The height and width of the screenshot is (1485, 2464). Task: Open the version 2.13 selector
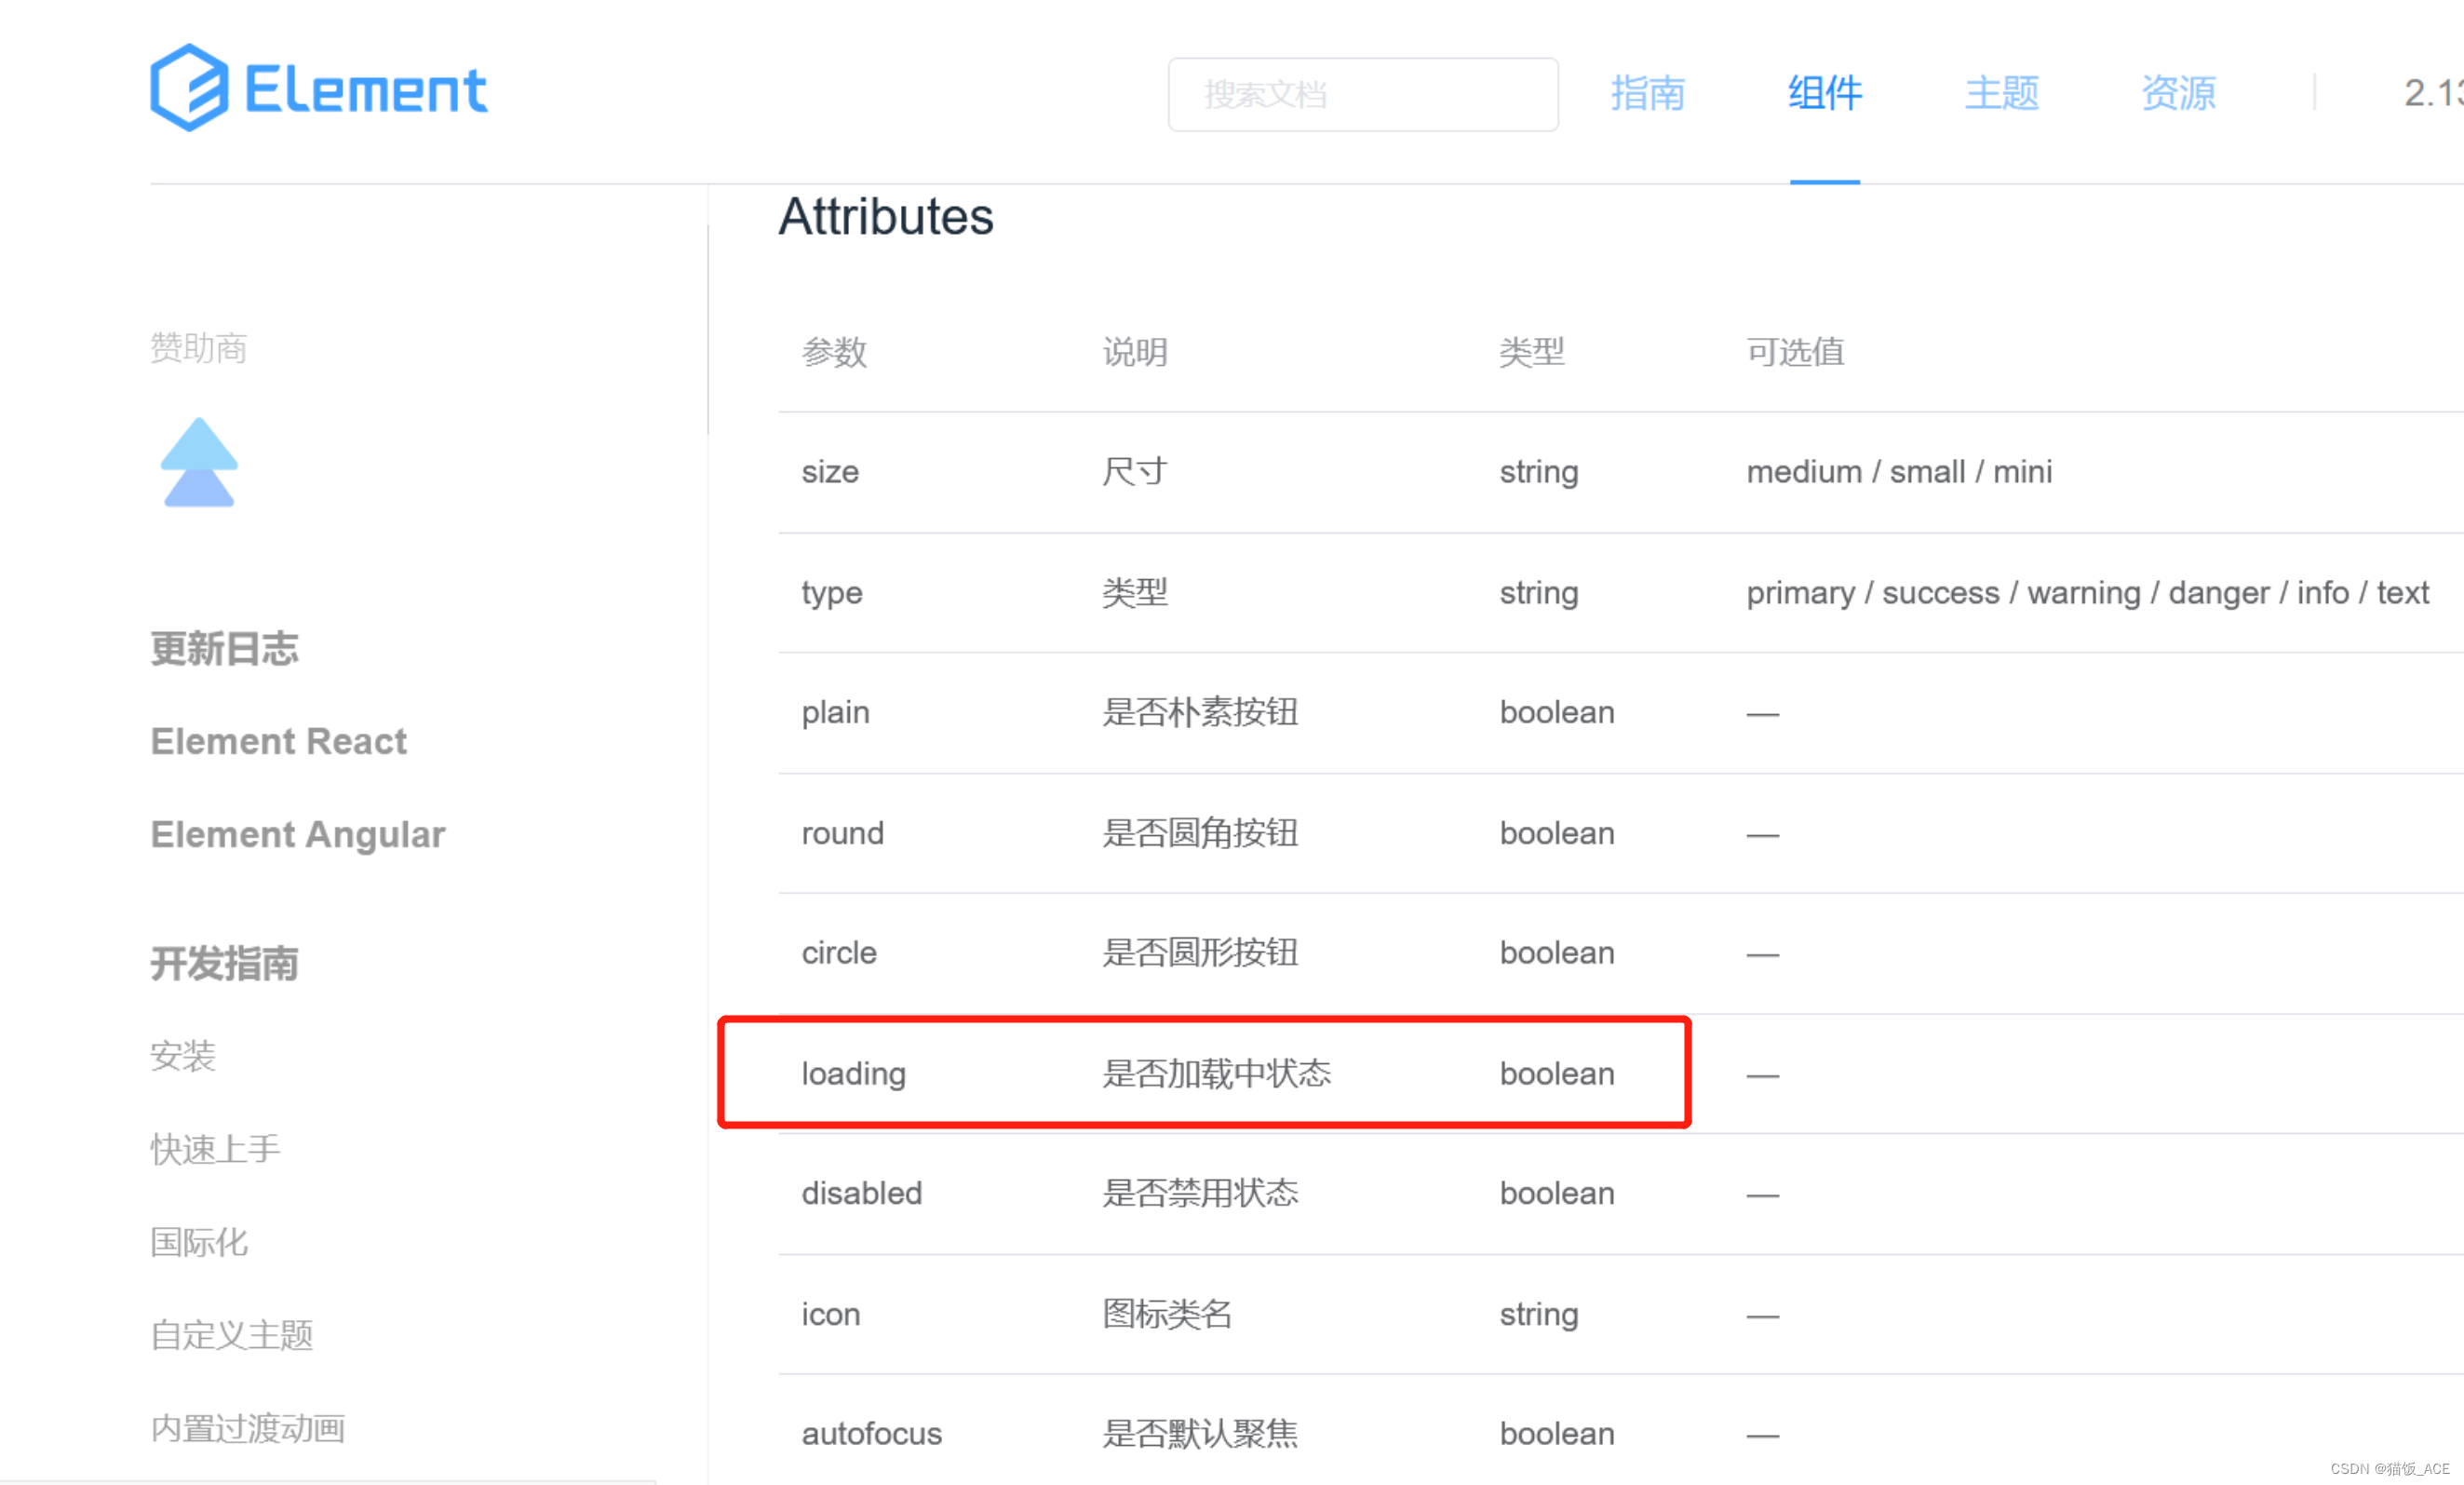[x=2430, y=94]
